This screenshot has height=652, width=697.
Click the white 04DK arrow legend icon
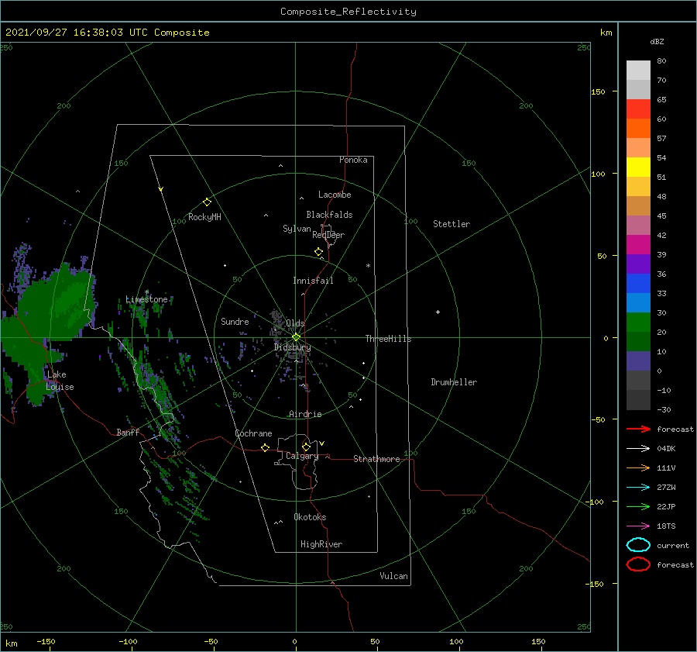638,448
